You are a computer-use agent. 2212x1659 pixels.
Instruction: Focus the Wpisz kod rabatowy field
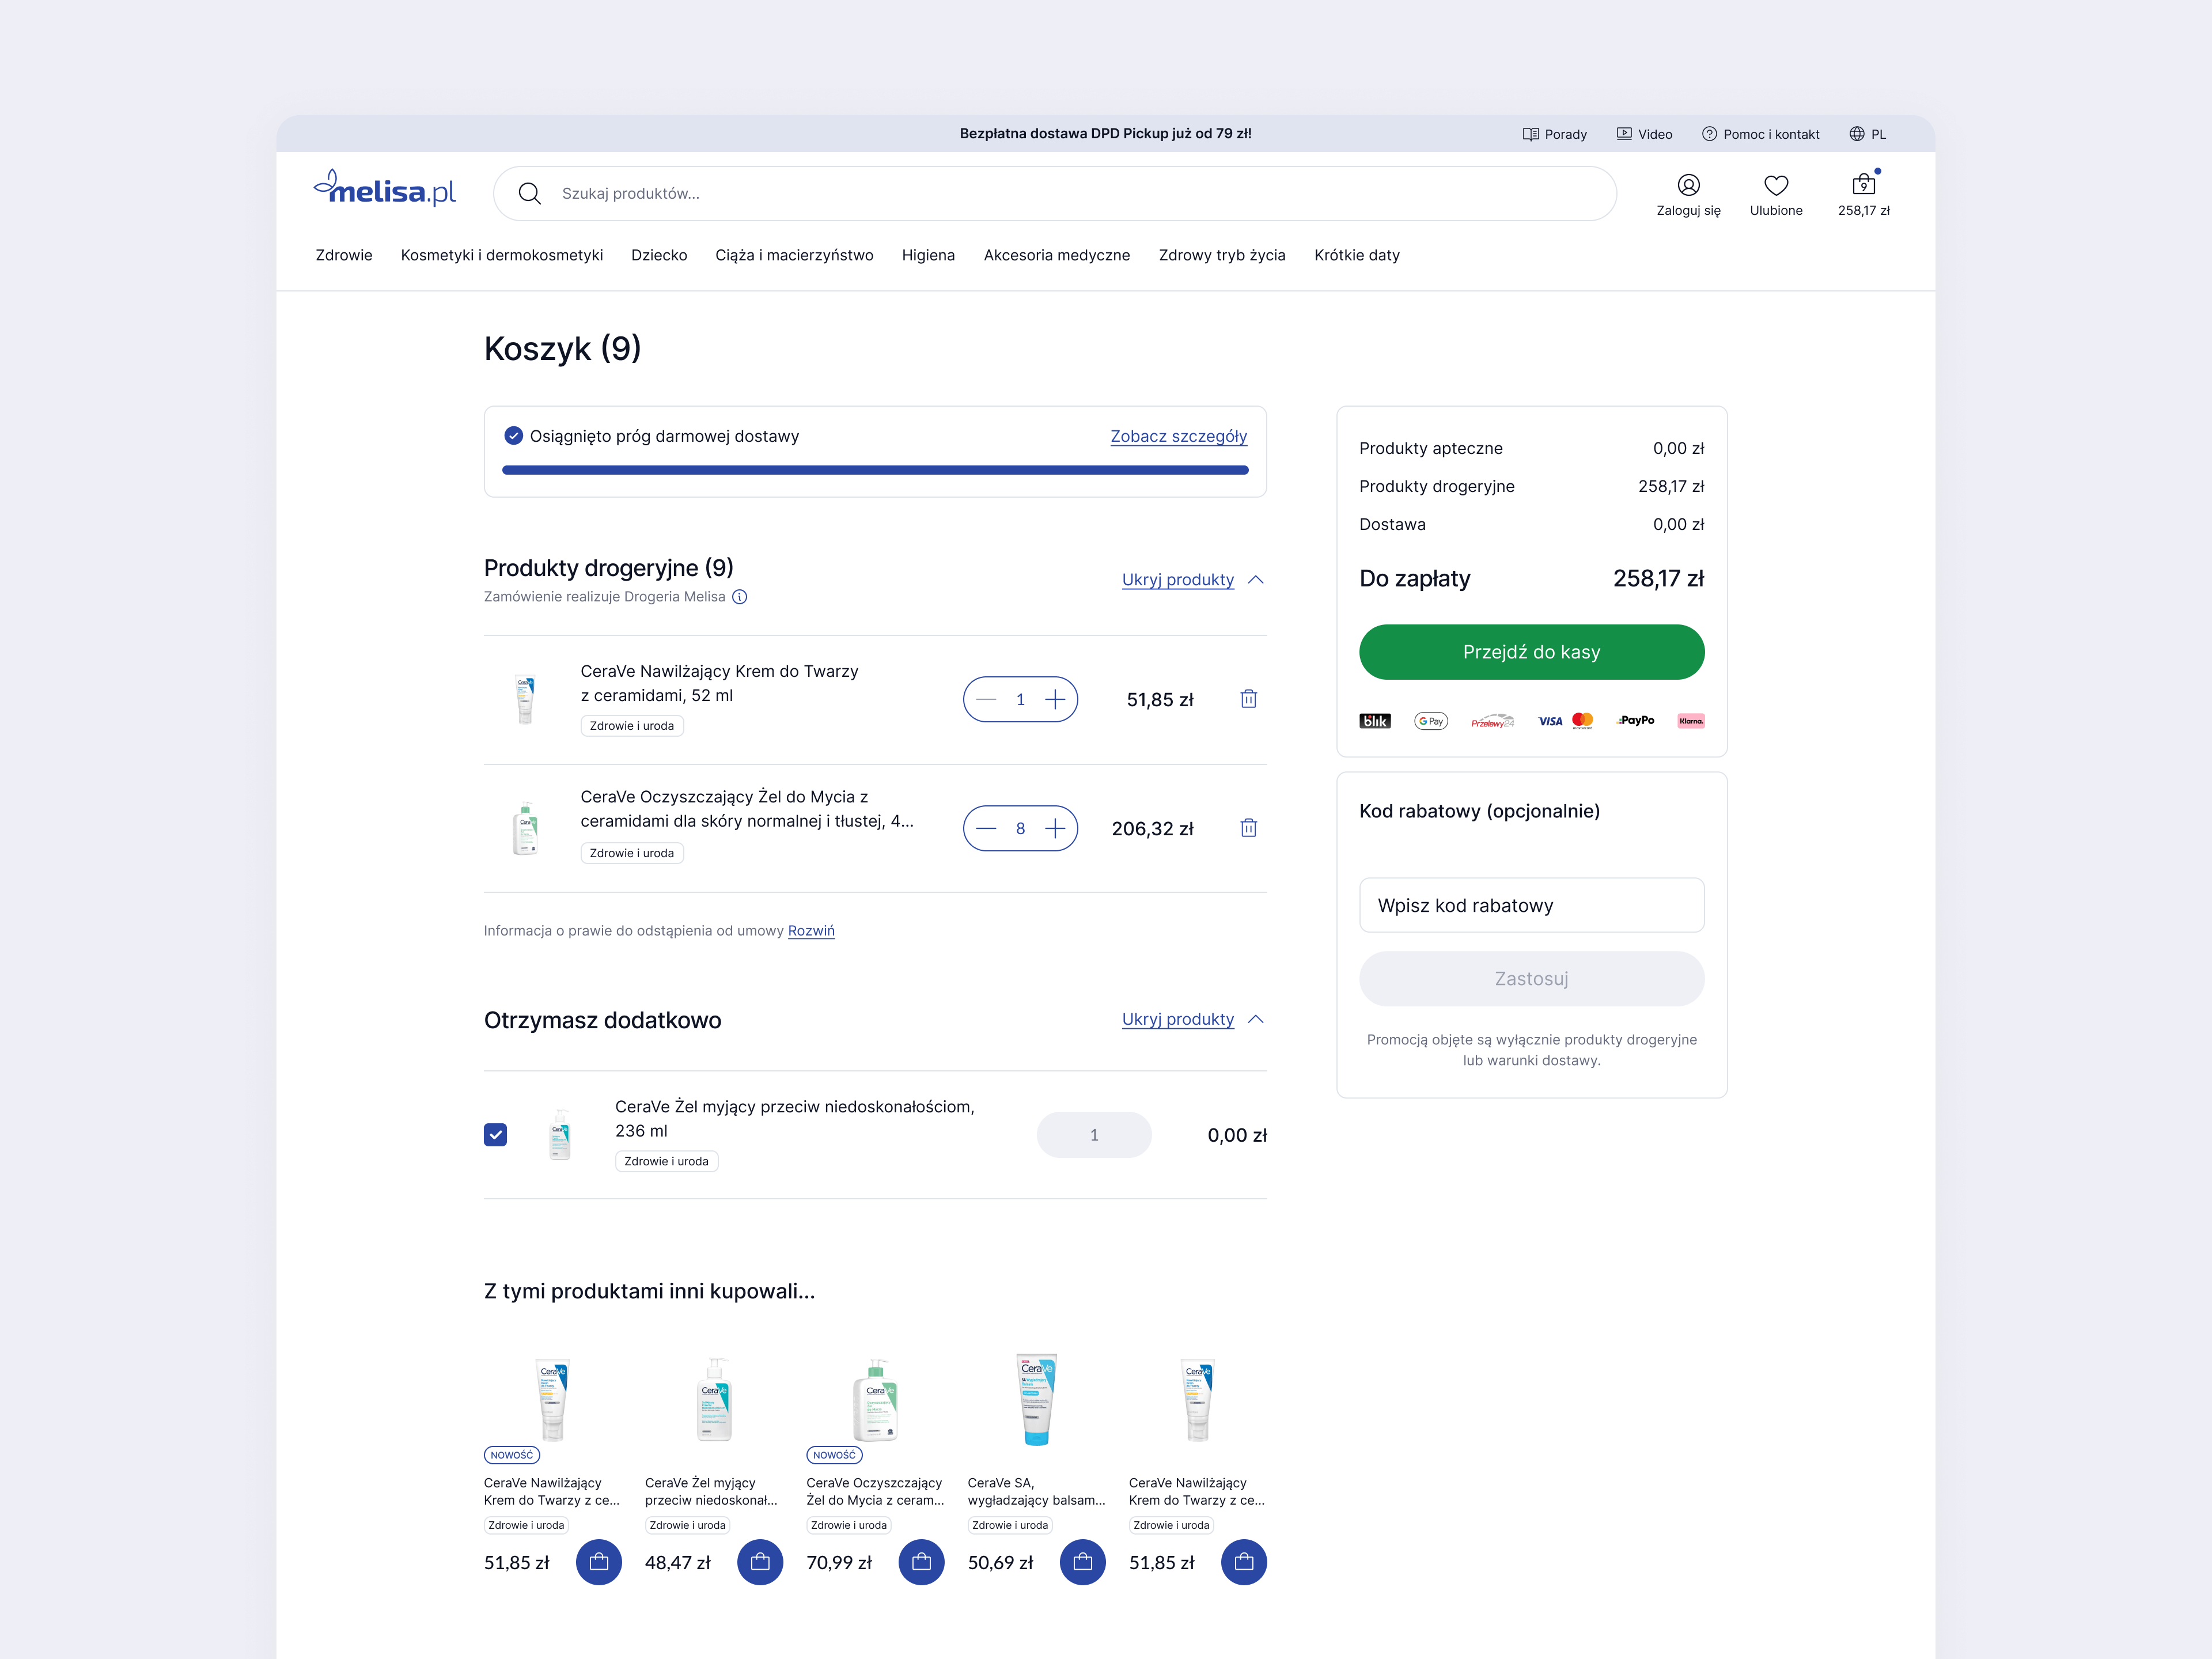point(1531,905)
